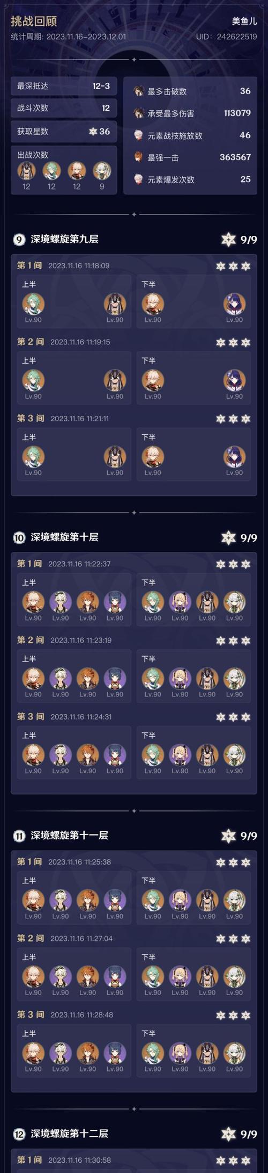Select Floor 9 Chamber 1 上半 green-haired character

click(33, 304)
